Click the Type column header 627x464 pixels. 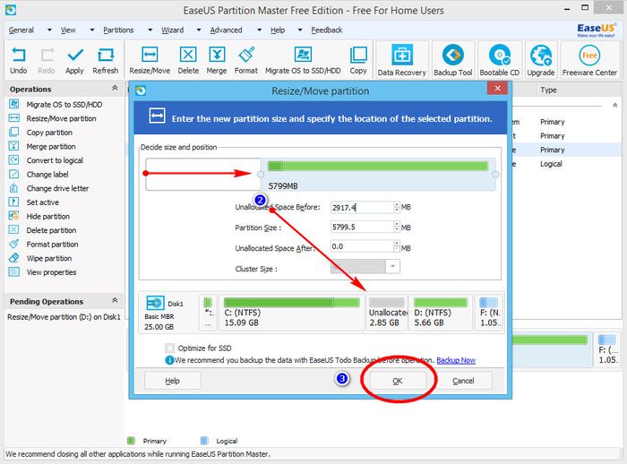(x=548, y=90)
